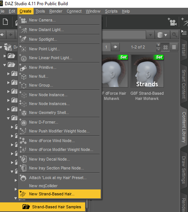Open the Window menu
The width and height of the screenshot is (188, 212).
(x=93, y=11)
